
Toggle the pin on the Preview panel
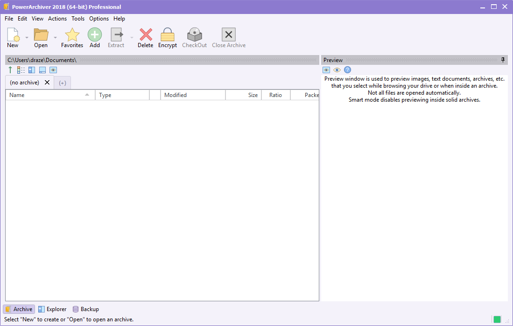[503, 60]
